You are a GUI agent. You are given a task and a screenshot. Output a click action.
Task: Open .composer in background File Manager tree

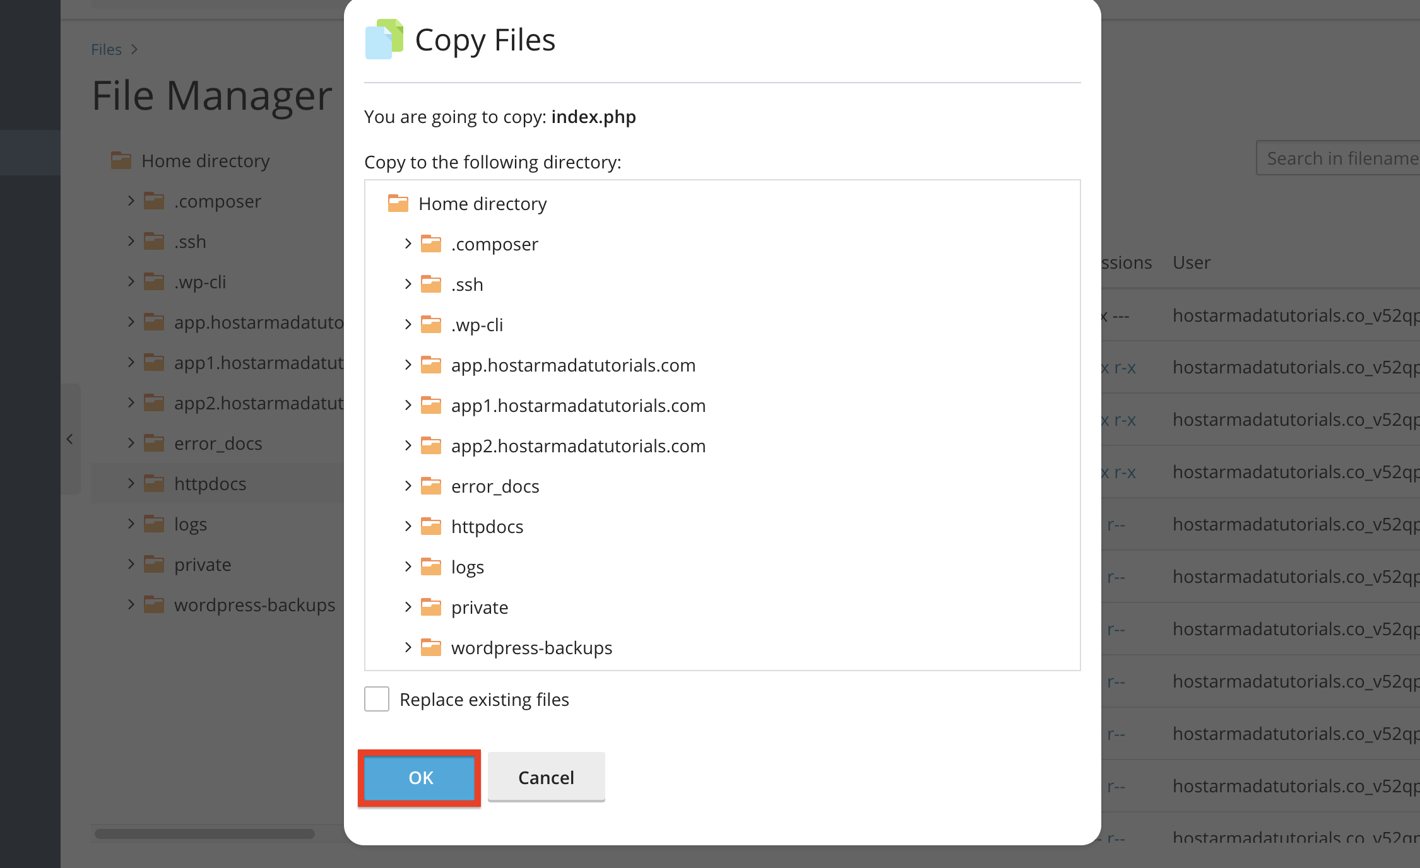tap(218, 201)
